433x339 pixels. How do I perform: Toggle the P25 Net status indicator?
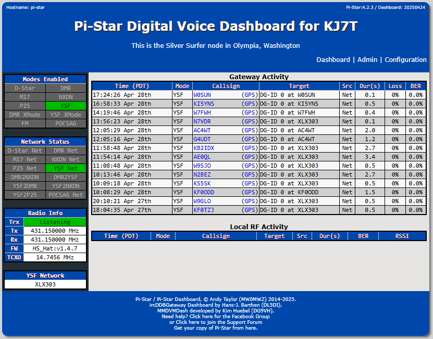pyautogui.click(x=24, y=168)
